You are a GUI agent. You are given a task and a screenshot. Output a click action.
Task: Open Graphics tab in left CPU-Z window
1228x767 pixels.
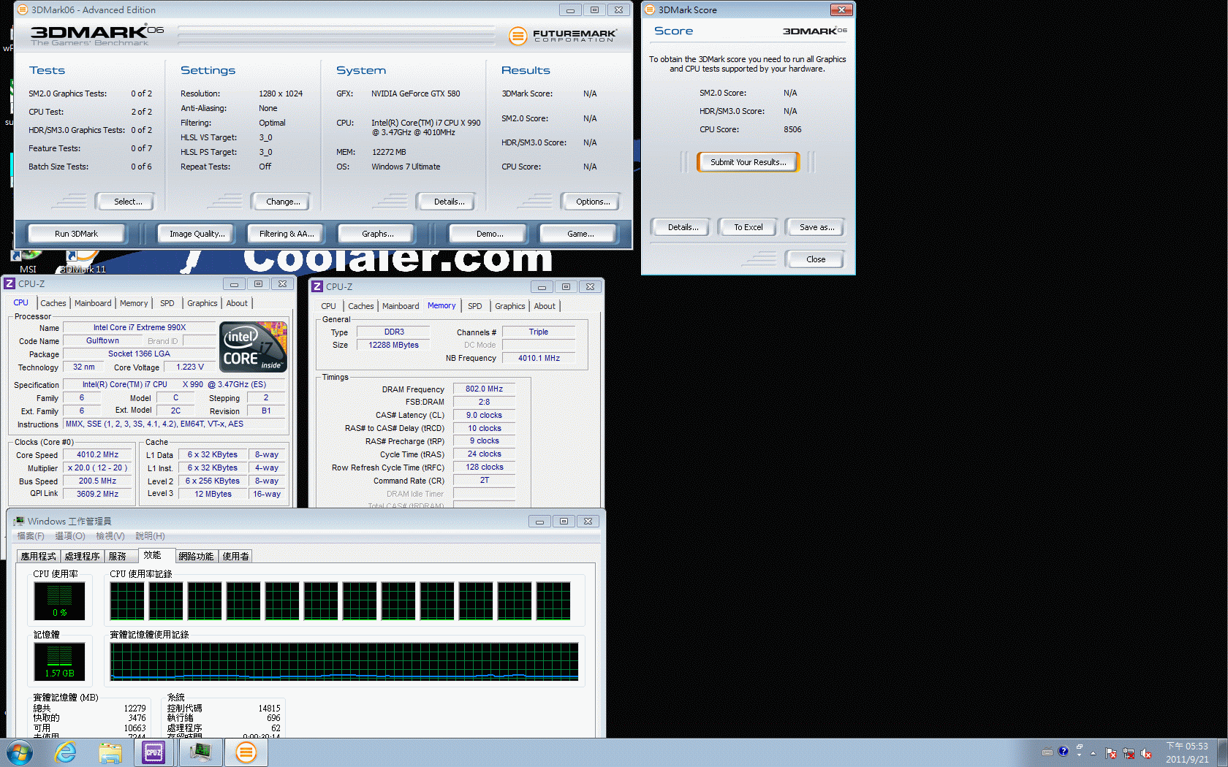[202, 303]
